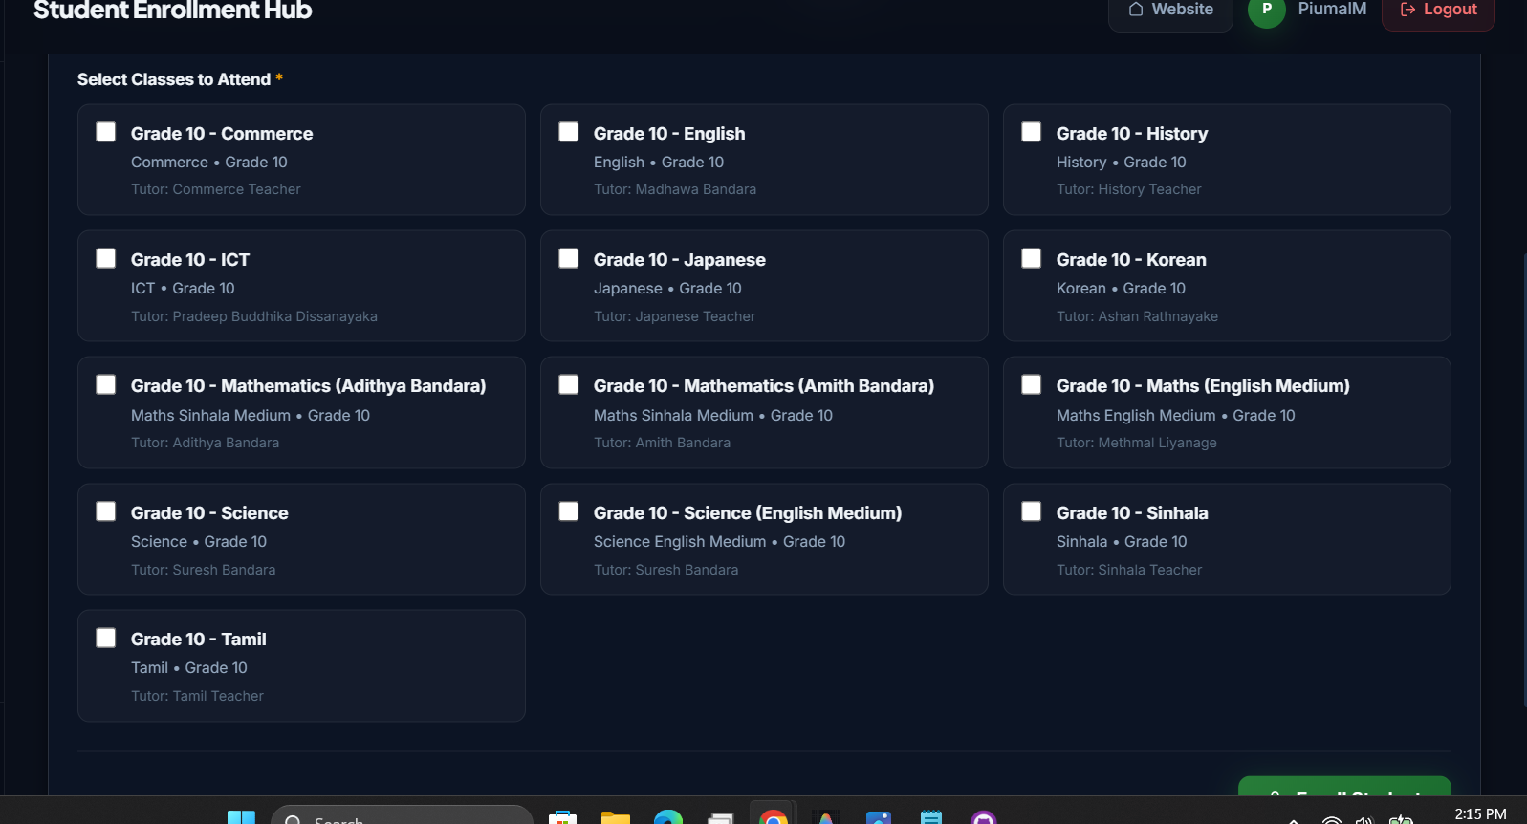Click the 'Tamil • Grade 10' subtitle

189,668
